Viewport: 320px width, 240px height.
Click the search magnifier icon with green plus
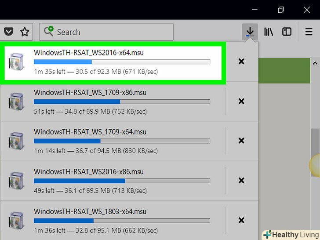pyautogui.click(x=48, y=31)
